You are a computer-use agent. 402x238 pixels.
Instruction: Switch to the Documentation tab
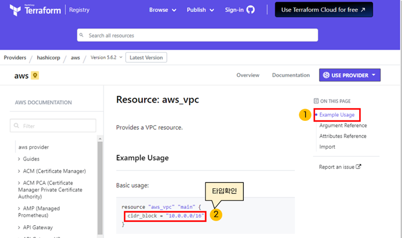(x=291, y=75)
